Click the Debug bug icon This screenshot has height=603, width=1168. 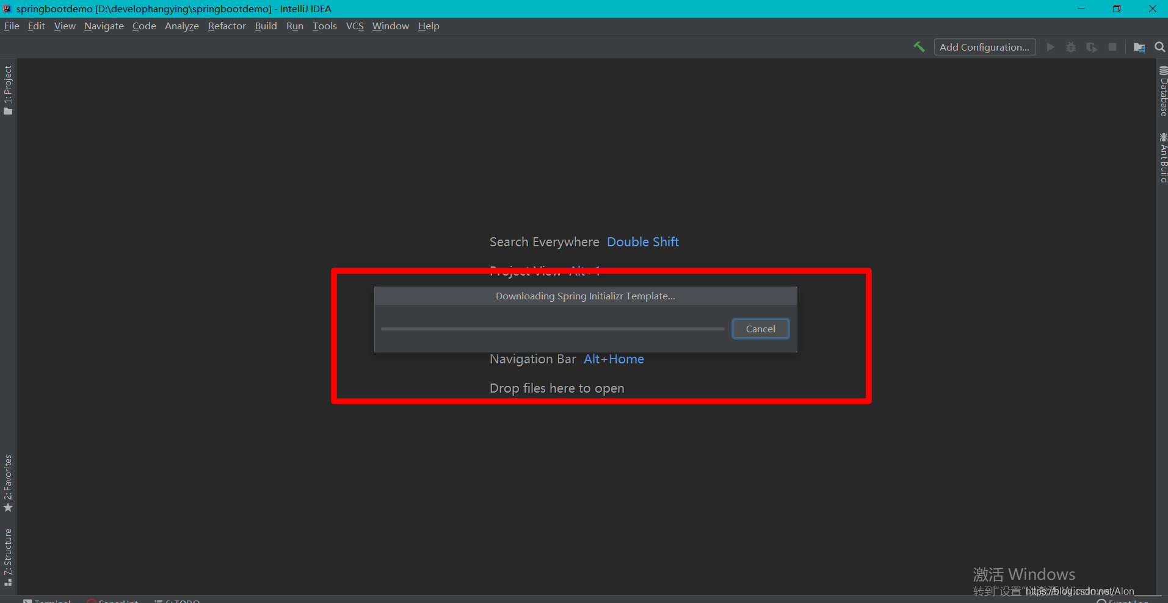pos(1071,47)
